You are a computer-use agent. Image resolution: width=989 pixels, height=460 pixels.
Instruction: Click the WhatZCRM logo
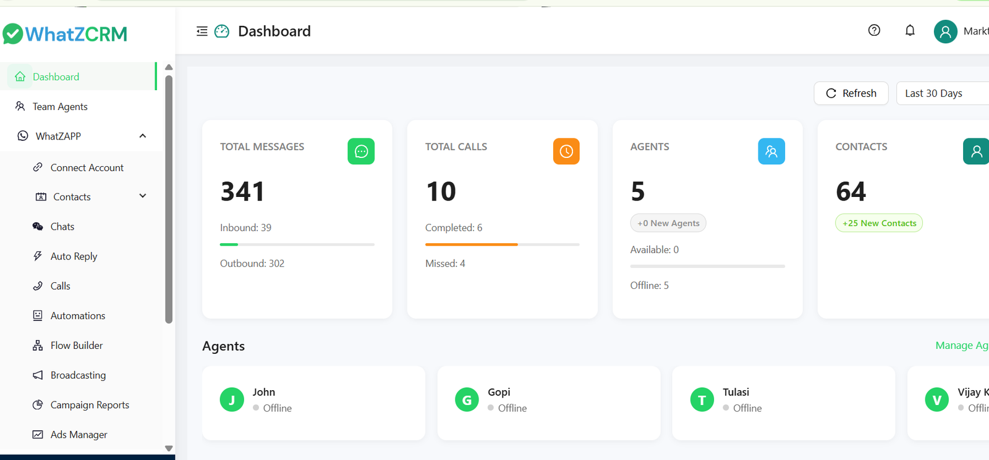66,34
